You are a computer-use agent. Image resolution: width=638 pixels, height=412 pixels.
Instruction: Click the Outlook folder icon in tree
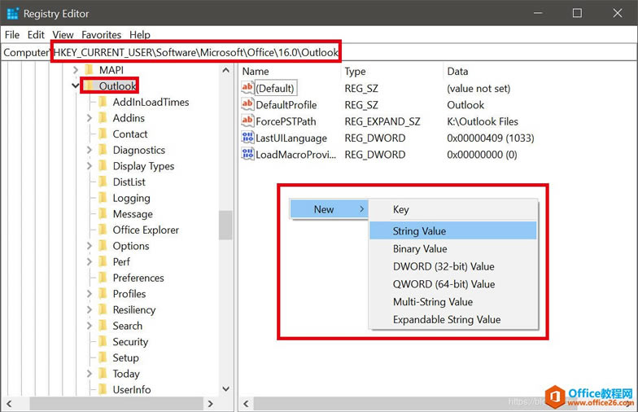point(90,86)
